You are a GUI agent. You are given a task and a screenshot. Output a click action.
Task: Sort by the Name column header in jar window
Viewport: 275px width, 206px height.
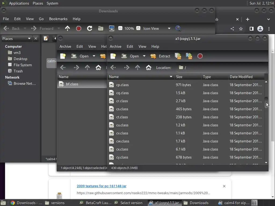[x=141, y=77]
